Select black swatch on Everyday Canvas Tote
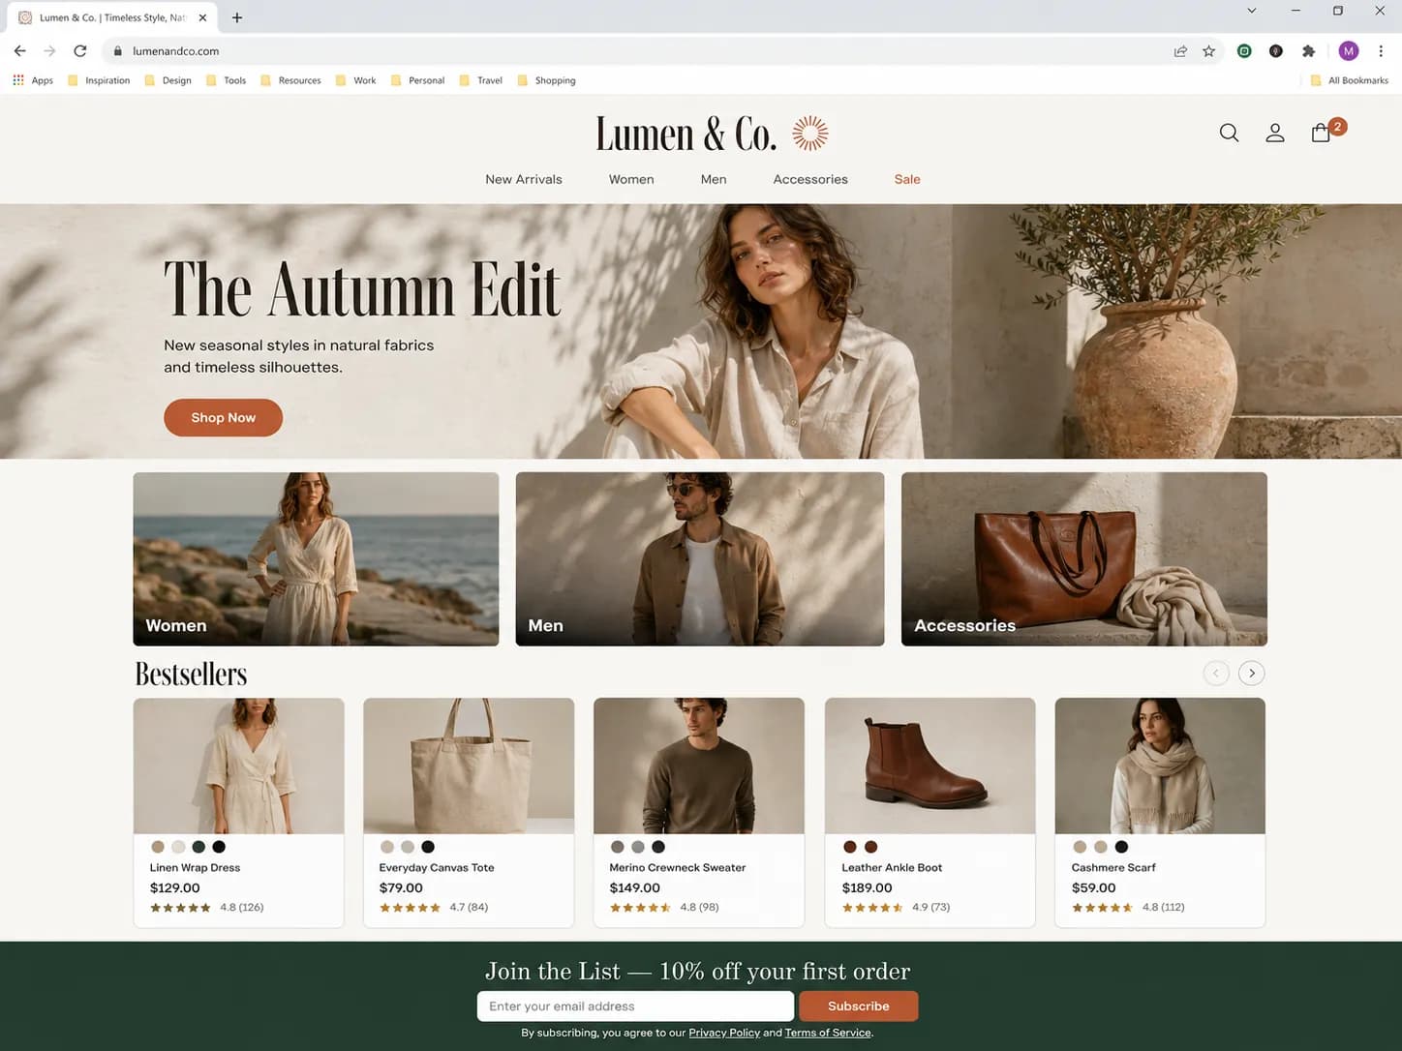The width and height of the screenshot is (1402, 1051). tap(428, 847)
